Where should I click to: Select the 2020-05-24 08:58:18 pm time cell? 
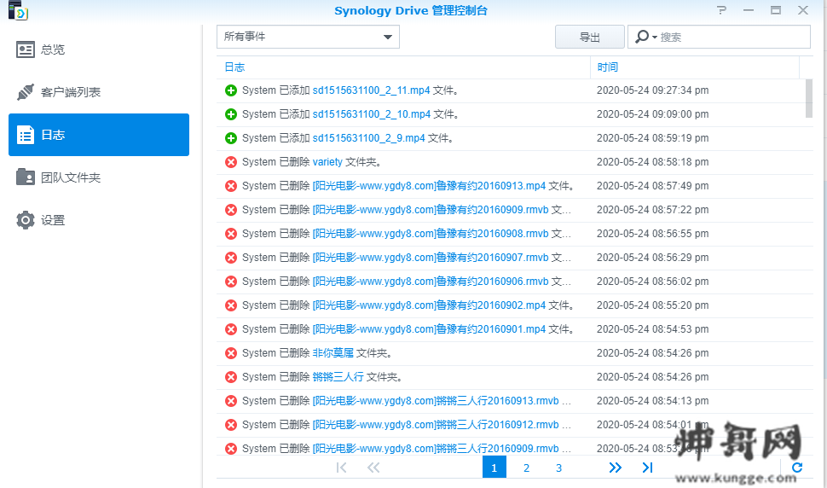(653, 162)
